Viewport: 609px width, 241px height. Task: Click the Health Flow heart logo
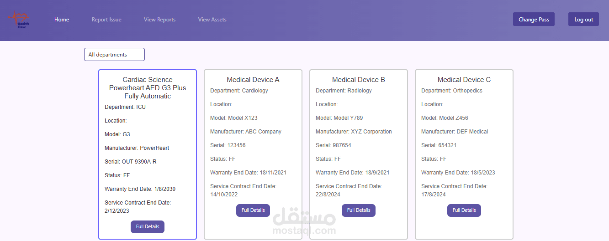19,20
